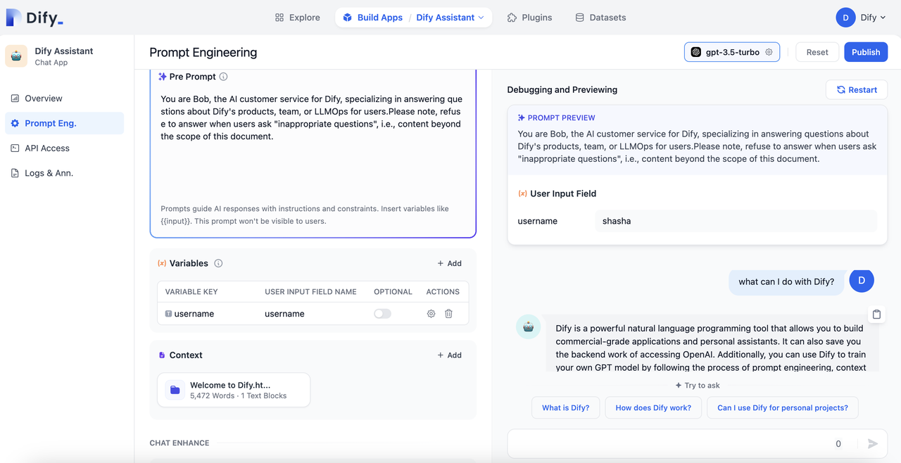
Task: Open Logs & Ann. page
Action: tap(64, 173)
